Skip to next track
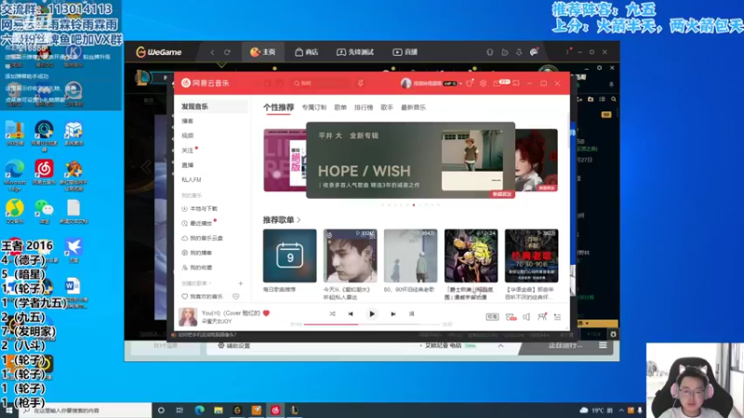744x418 pixels. click(392, 314)
